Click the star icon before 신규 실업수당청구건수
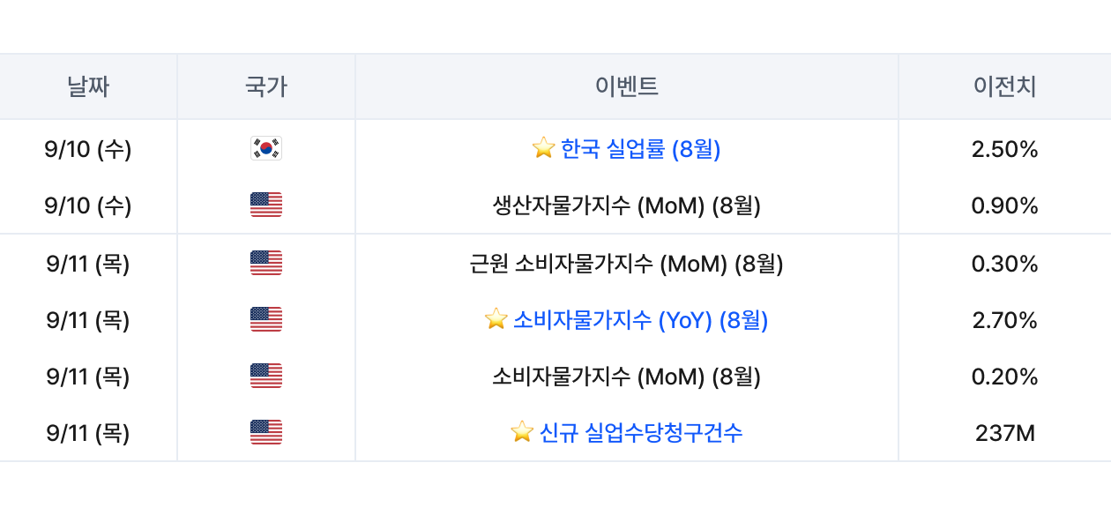 coord(522,432)
